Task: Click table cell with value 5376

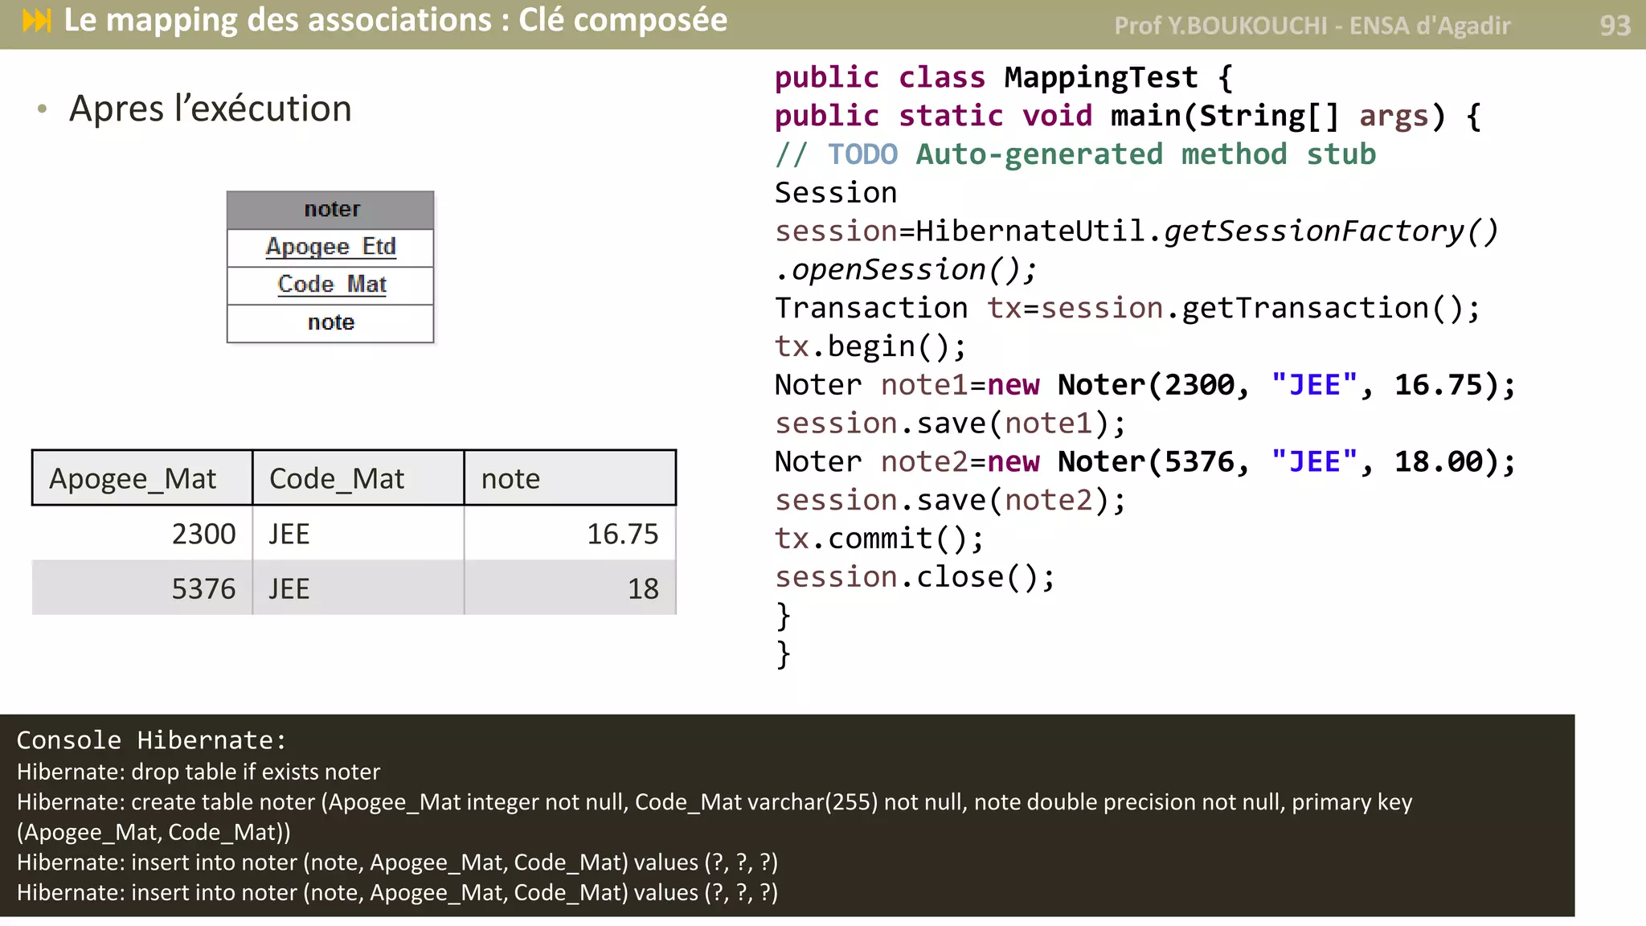Action: 142,588
